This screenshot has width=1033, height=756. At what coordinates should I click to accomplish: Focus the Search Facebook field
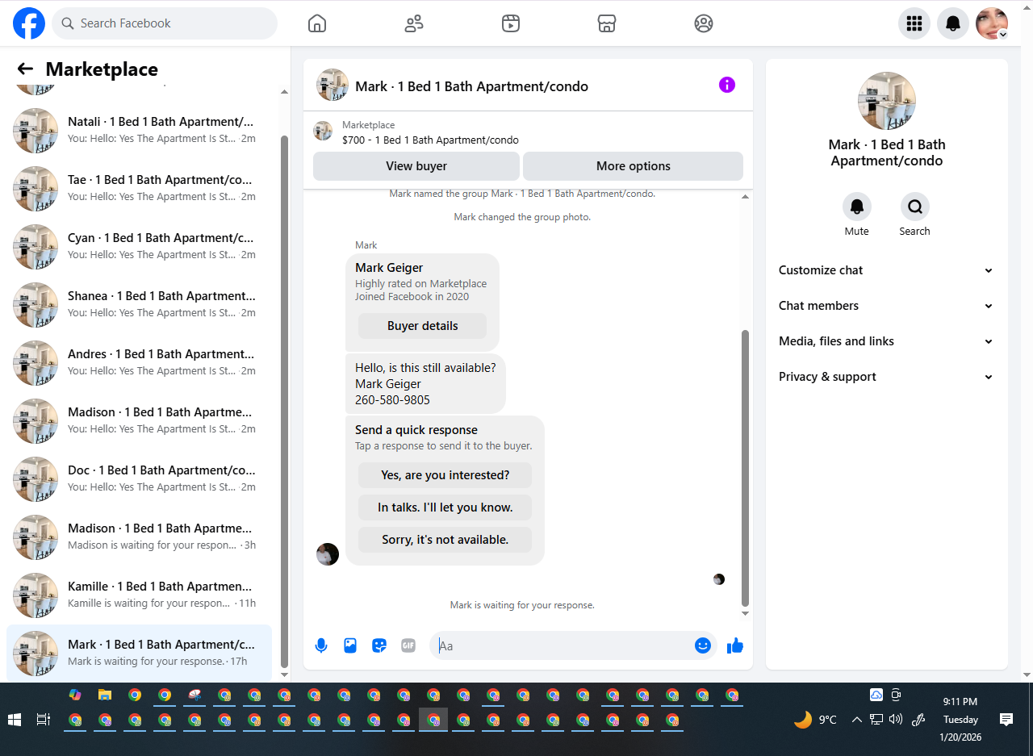click(165, 23)
